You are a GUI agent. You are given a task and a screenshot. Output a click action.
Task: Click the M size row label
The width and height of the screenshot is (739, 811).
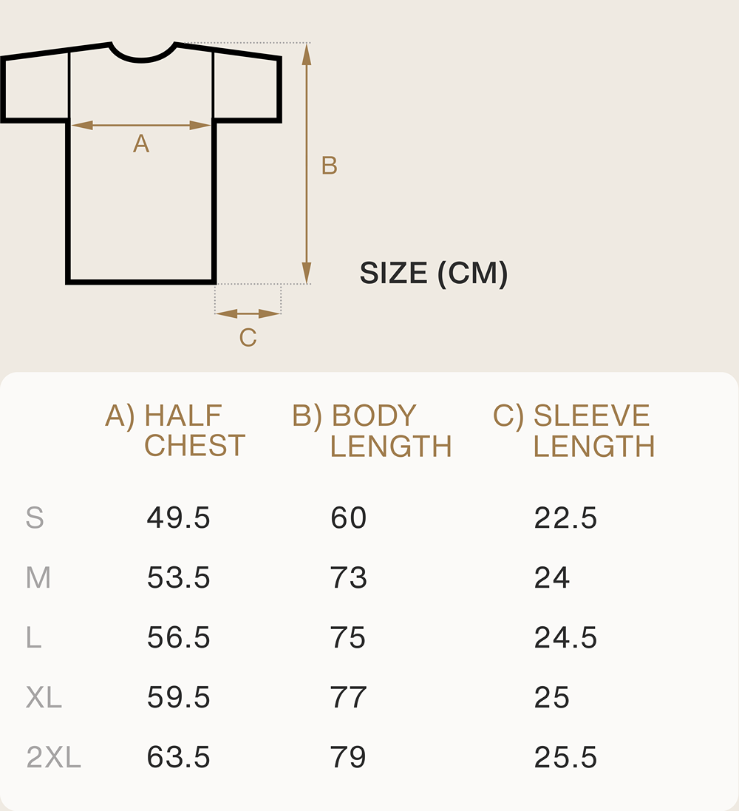(38, 577)
